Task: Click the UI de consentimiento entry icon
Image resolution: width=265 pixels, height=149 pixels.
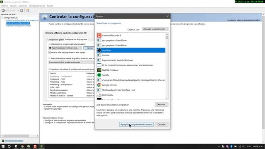Action: click(x=99, y=65)
